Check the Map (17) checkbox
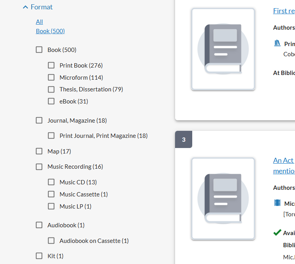This screenshot has height=264, width=295. 39,151
